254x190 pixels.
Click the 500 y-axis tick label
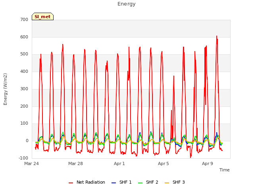click(x=24, y=54)
